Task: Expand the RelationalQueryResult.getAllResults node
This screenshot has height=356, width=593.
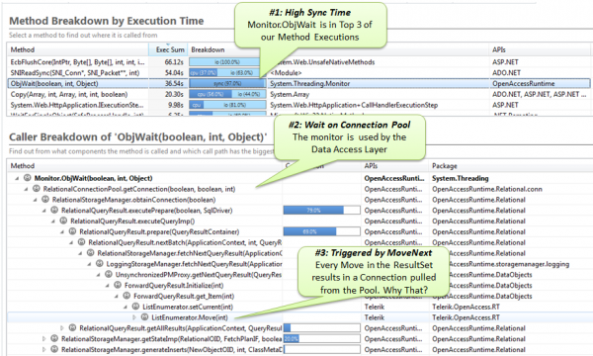Action: (x=62, y=328)
